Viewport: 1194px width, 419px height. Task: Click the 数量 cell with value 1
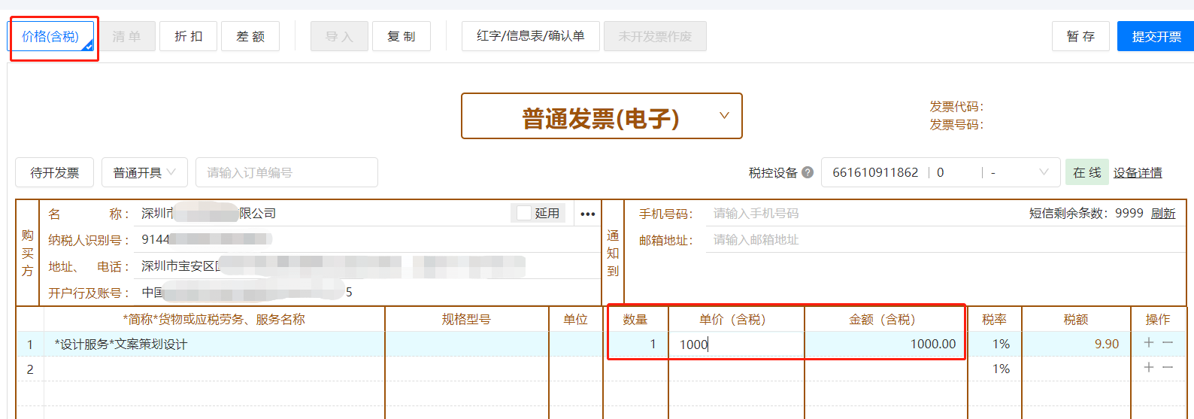(x=638, y=344)
